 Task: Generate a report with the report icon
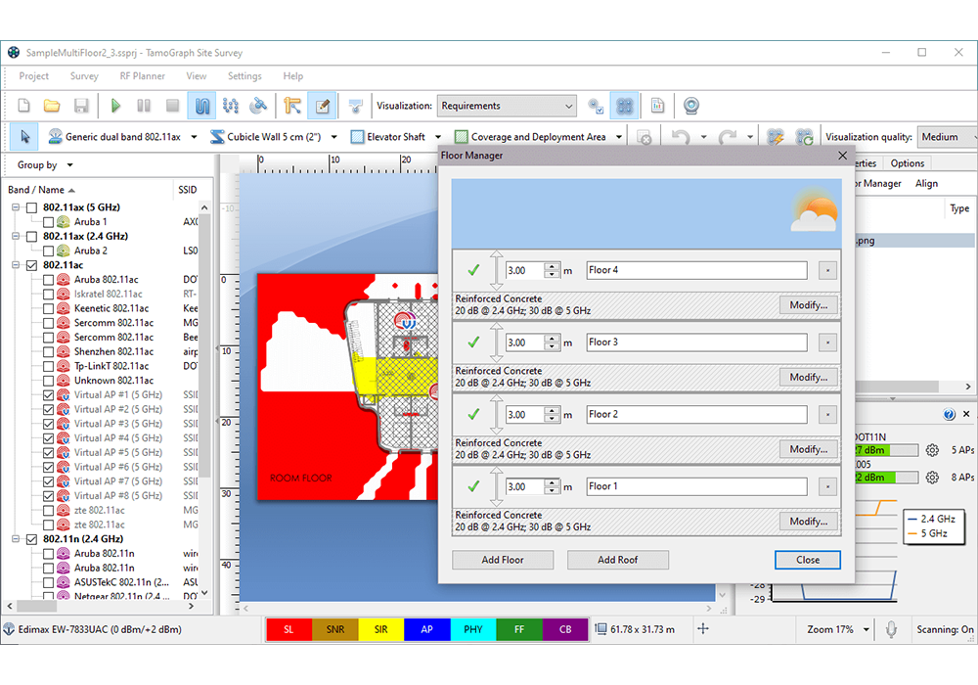(x=657, y=106)
